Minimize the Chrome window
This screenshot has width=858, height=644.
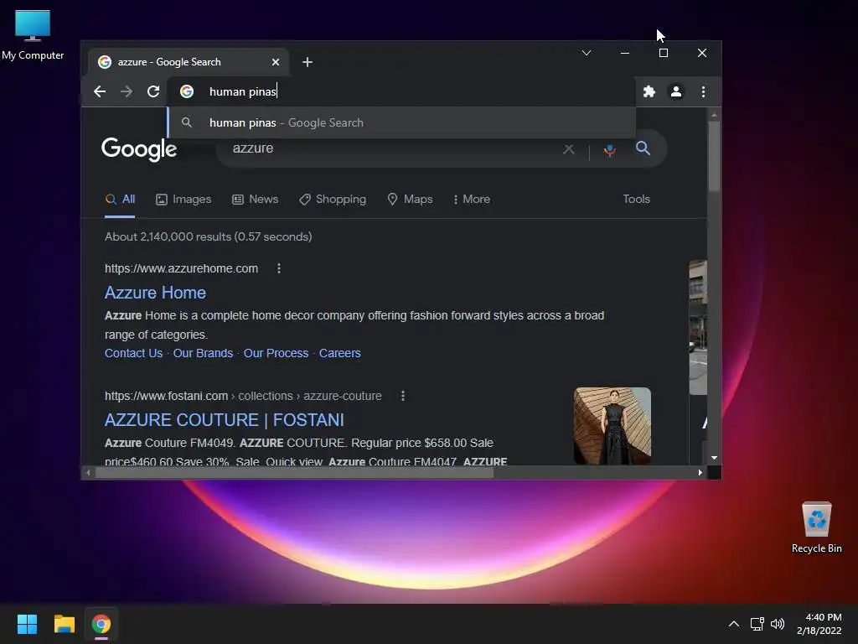coord(625,53)
